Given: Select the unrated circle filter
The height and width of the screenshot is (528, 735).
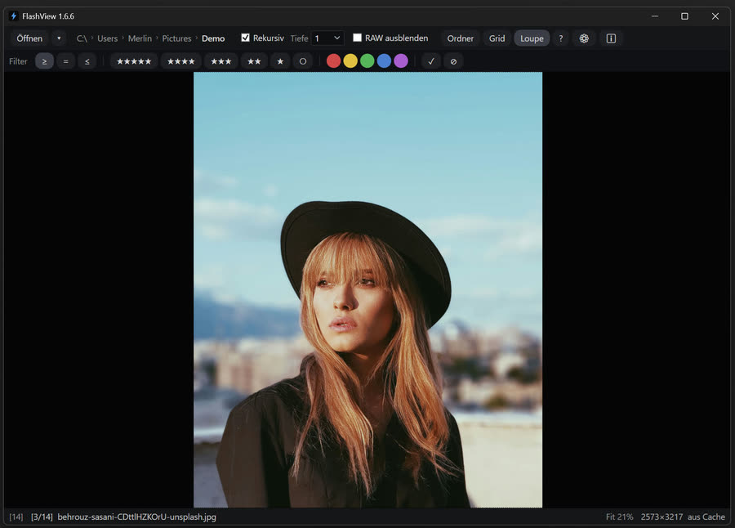Looking at the screenshot, I should (x=303, y=60).
